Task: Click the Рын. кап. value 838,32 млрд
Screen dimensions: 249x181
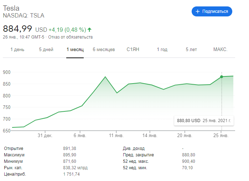Action: 75,168
